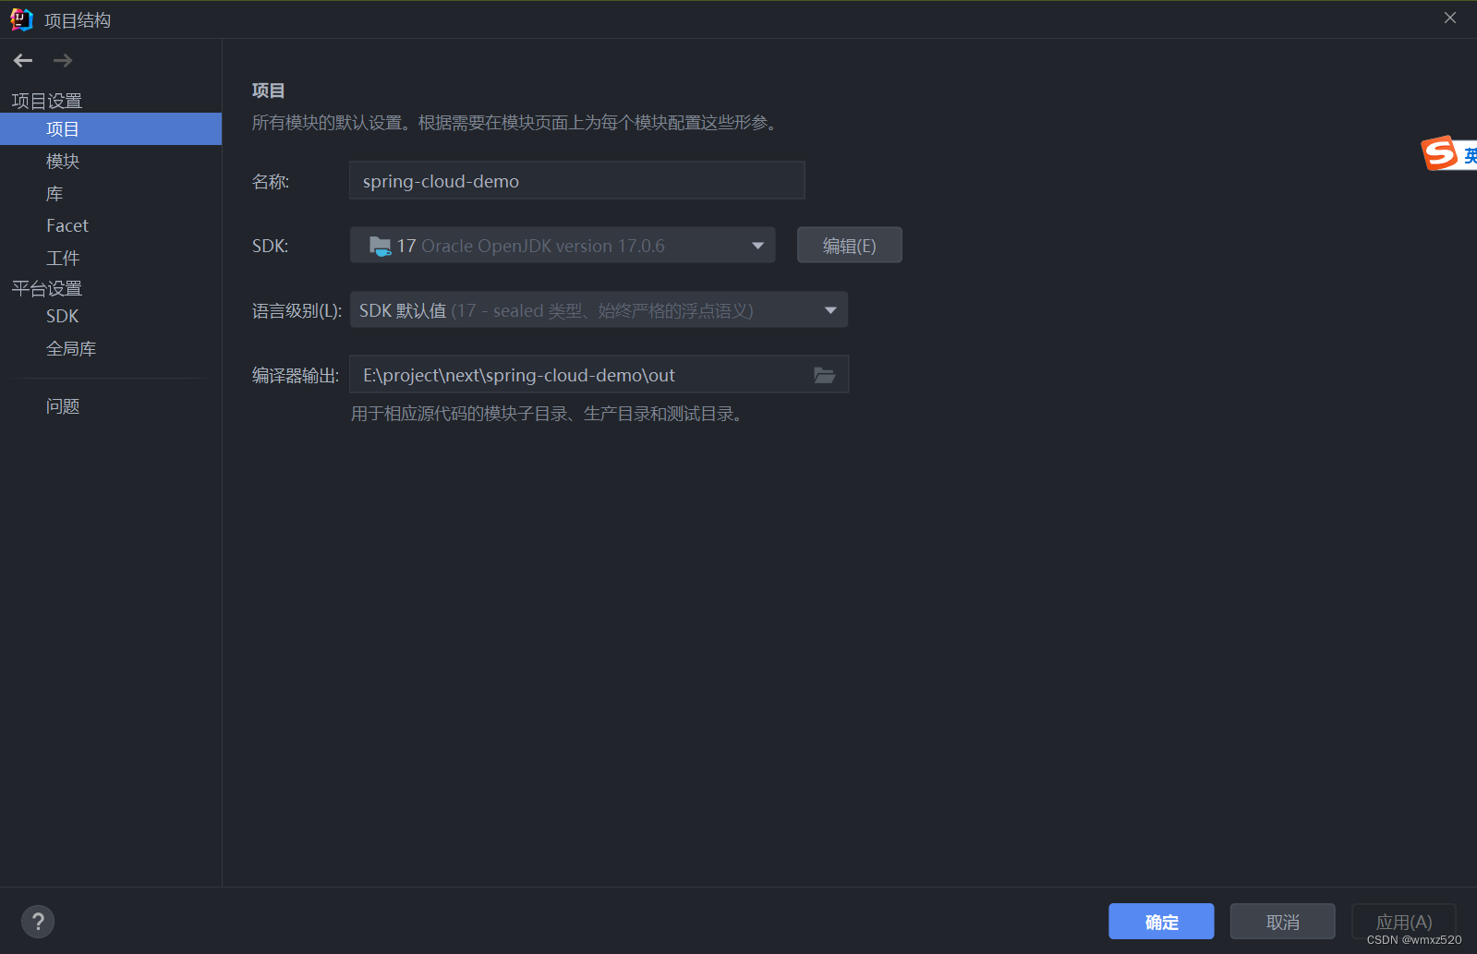Click the 编辑(E) SDK button
Image resolution: width=1477 pixels, height=954 pixels.
coord(850,246)
